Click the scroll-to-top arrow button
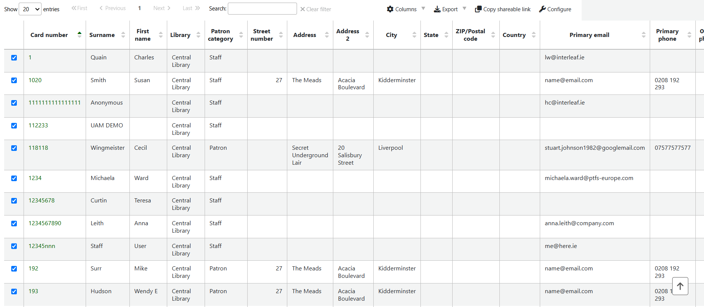 (x=680, y=286)
